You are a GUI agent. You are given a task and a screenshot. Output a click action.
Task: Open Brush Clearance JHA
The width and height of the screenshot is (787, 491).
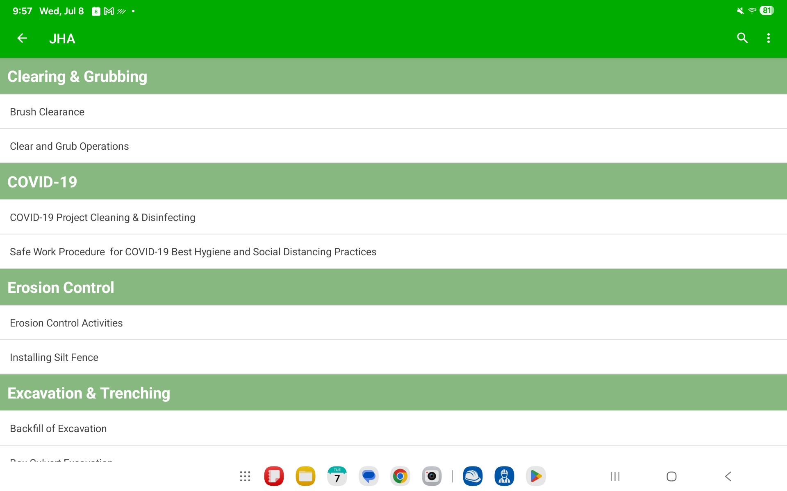coord(393,112)
